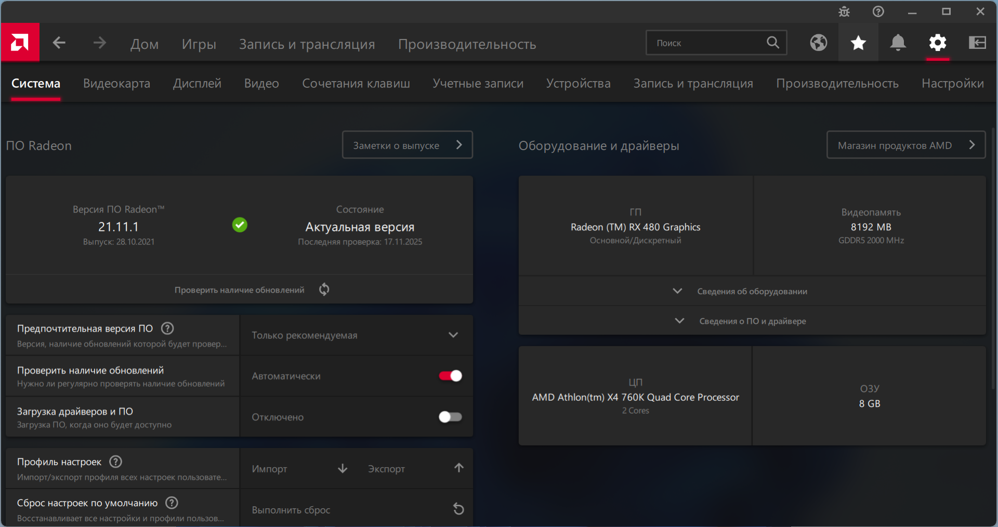Toggle automatic update checking switch
This screenshot has height=527, width=998.
coord(450,376)
